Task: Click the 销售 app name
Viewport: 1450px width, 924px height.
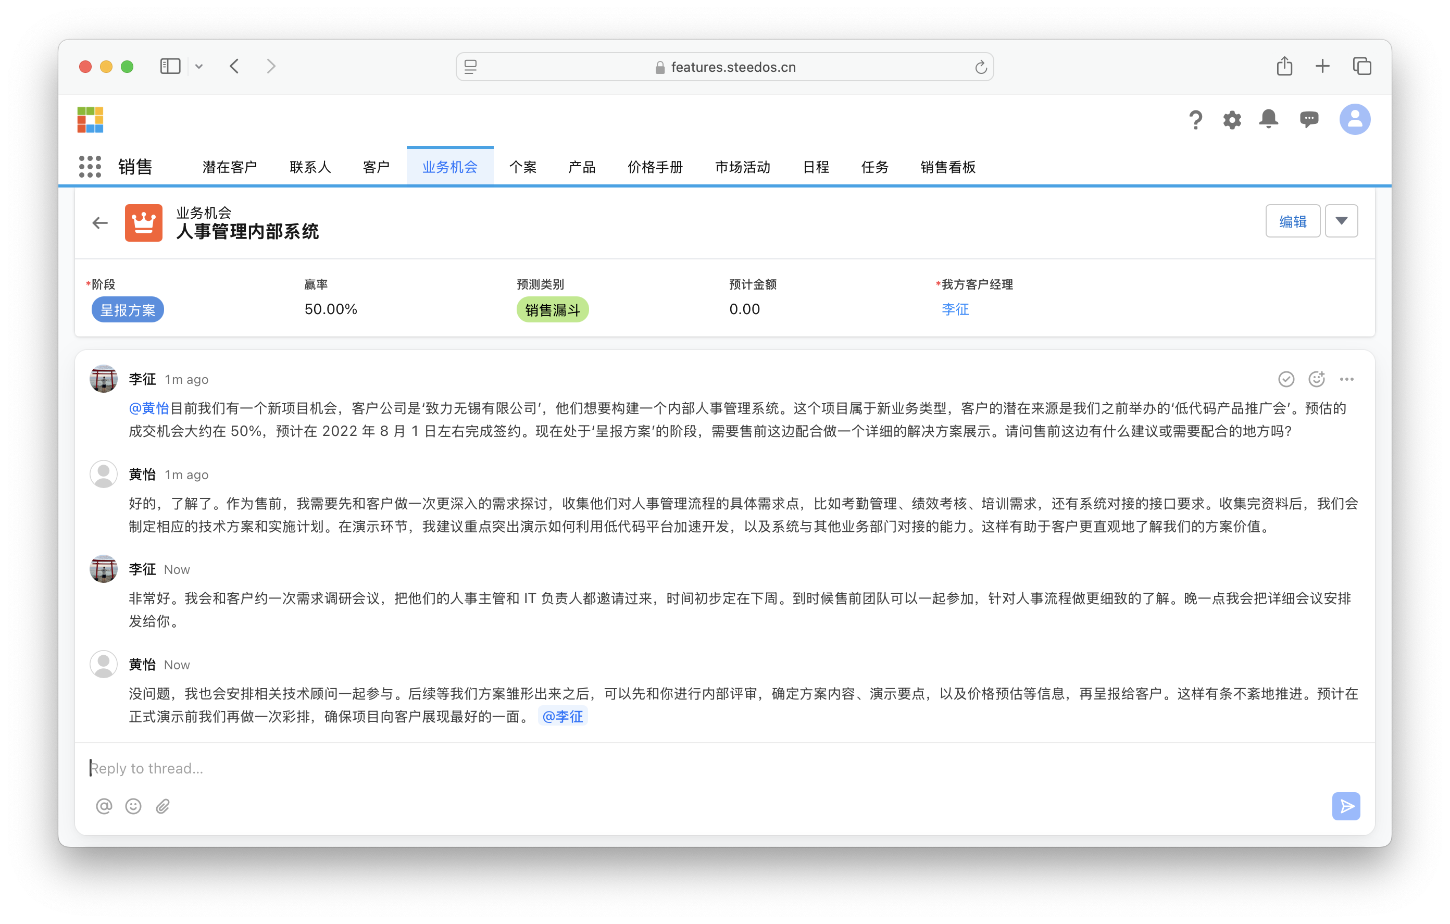Action: 135,167
